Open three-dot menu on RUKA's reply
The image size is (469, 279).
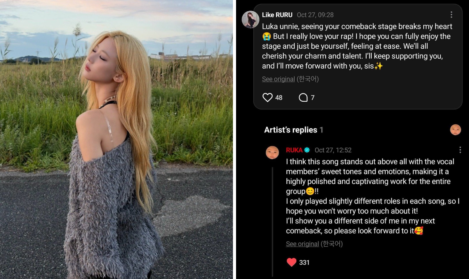[x=460, y=150]
